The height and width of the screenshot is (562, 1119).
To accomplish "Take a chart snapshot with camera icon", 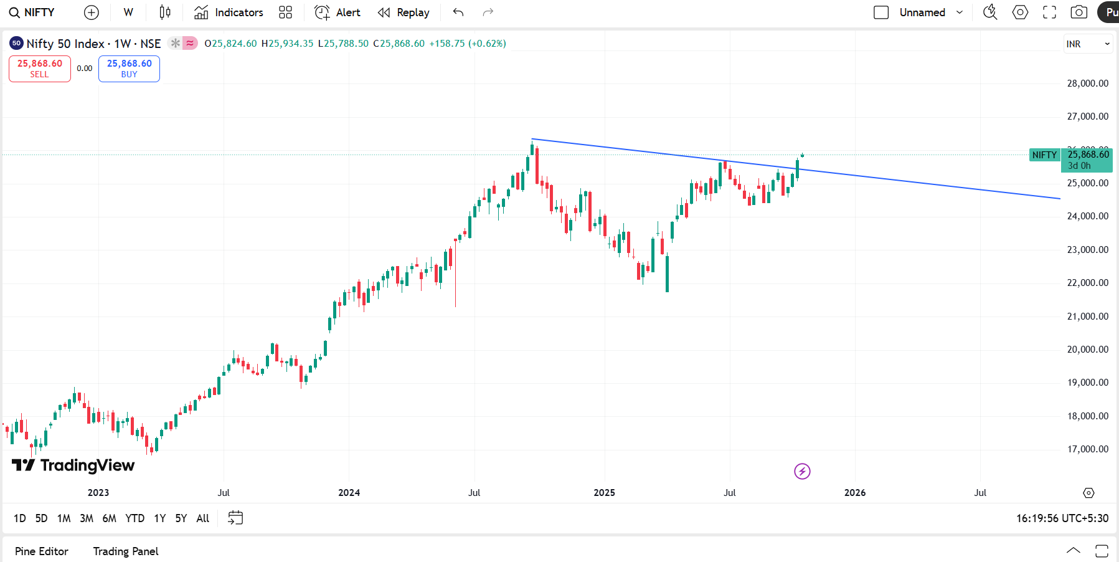I will pos(1079,12).
